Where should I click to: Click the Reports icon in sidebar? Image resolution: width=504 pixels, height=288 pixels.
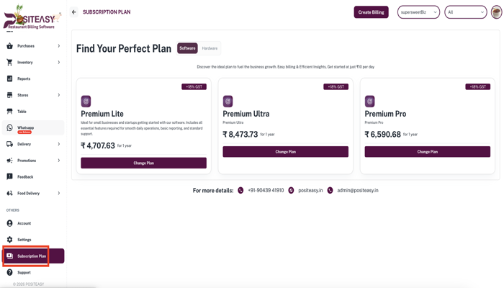10,78
